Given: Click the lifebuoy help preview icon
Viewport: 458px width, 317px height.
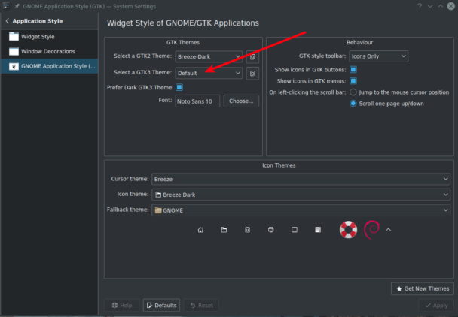Looking at the screenshot, I should 348,230.
